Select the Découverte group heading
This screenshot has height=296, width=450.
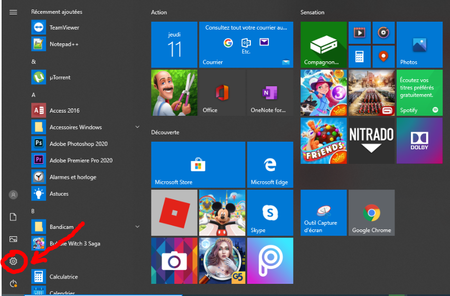coord(165,132)
